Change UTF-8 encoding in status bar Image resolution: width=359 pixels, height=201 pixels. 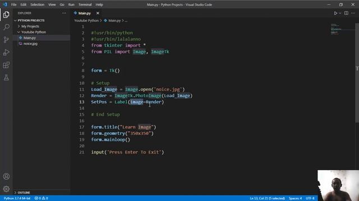(x=310, y=198)
